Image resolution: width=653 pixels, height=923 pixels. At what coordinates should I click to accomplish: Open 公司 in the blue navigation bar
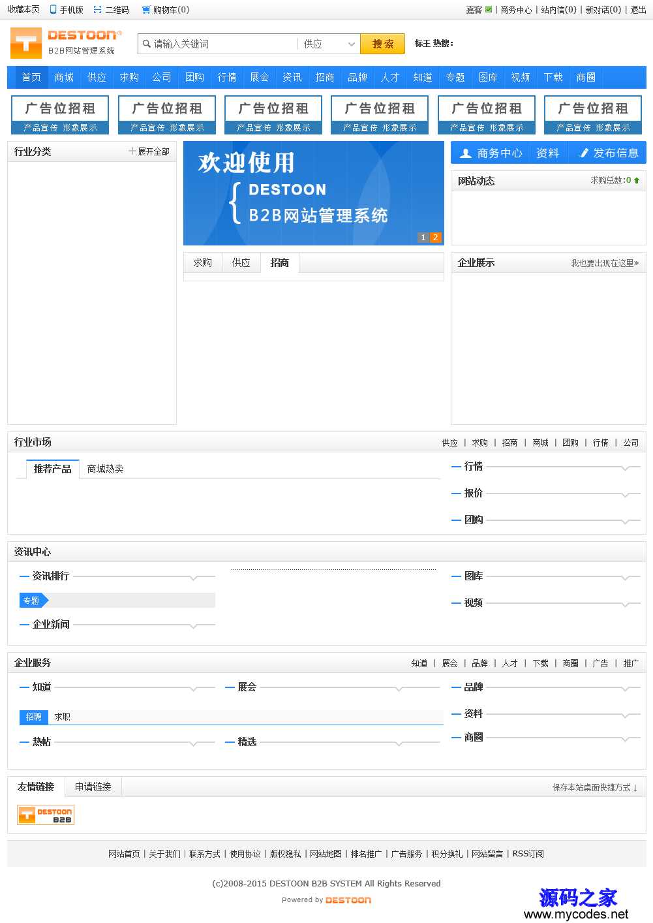[x=162, y=77]
